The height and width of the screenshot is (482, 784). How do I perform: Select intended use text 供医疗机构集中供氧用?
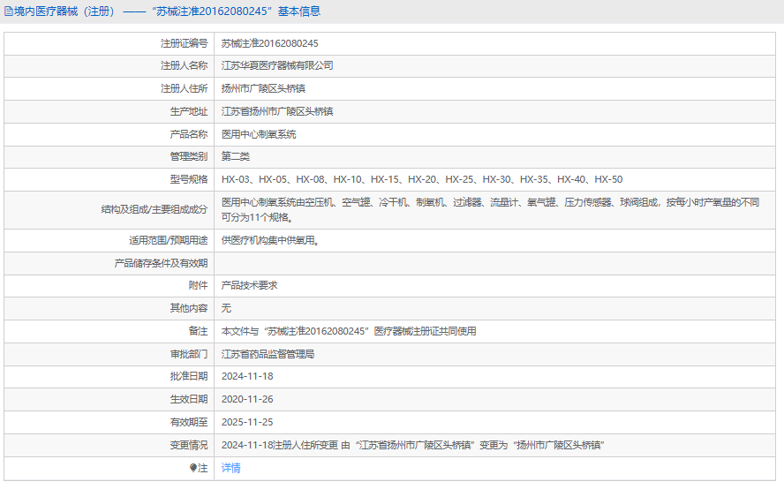pos(270,240)
